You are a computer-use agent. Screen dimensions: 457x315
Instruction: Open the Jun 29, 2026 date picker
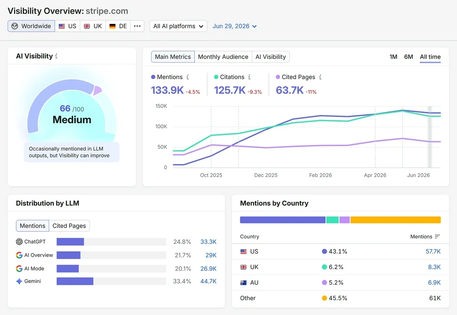click(235, 26)
